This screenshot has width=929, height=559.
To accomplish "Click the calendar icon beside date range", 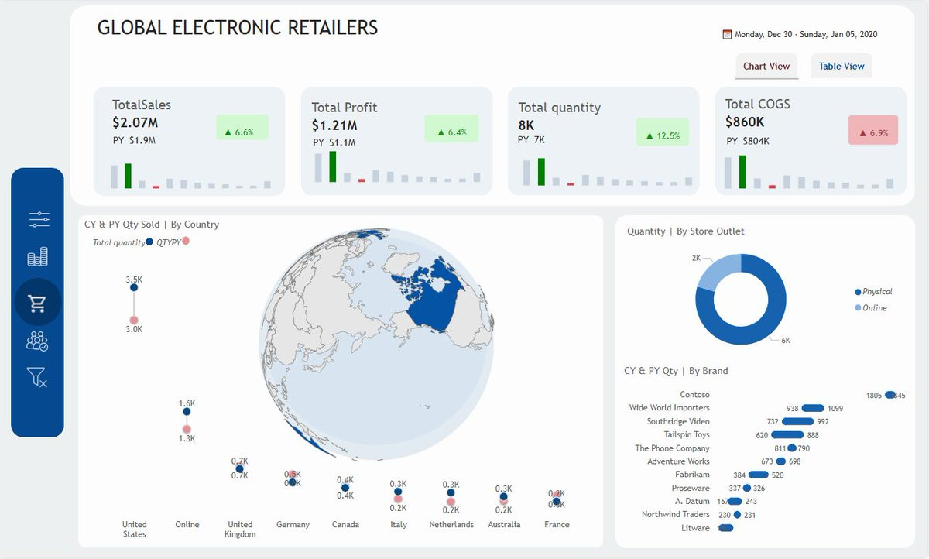I will [x=727, y=34].
